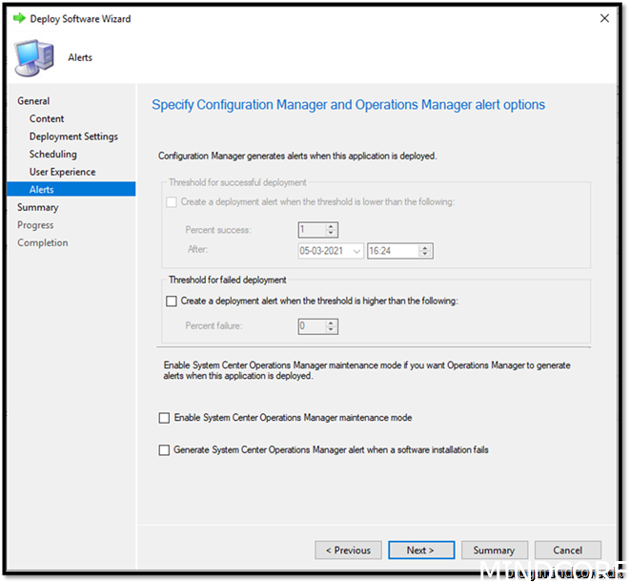
Task: Enable System Center Operations Manager maintenance mode
Action: 165,418
